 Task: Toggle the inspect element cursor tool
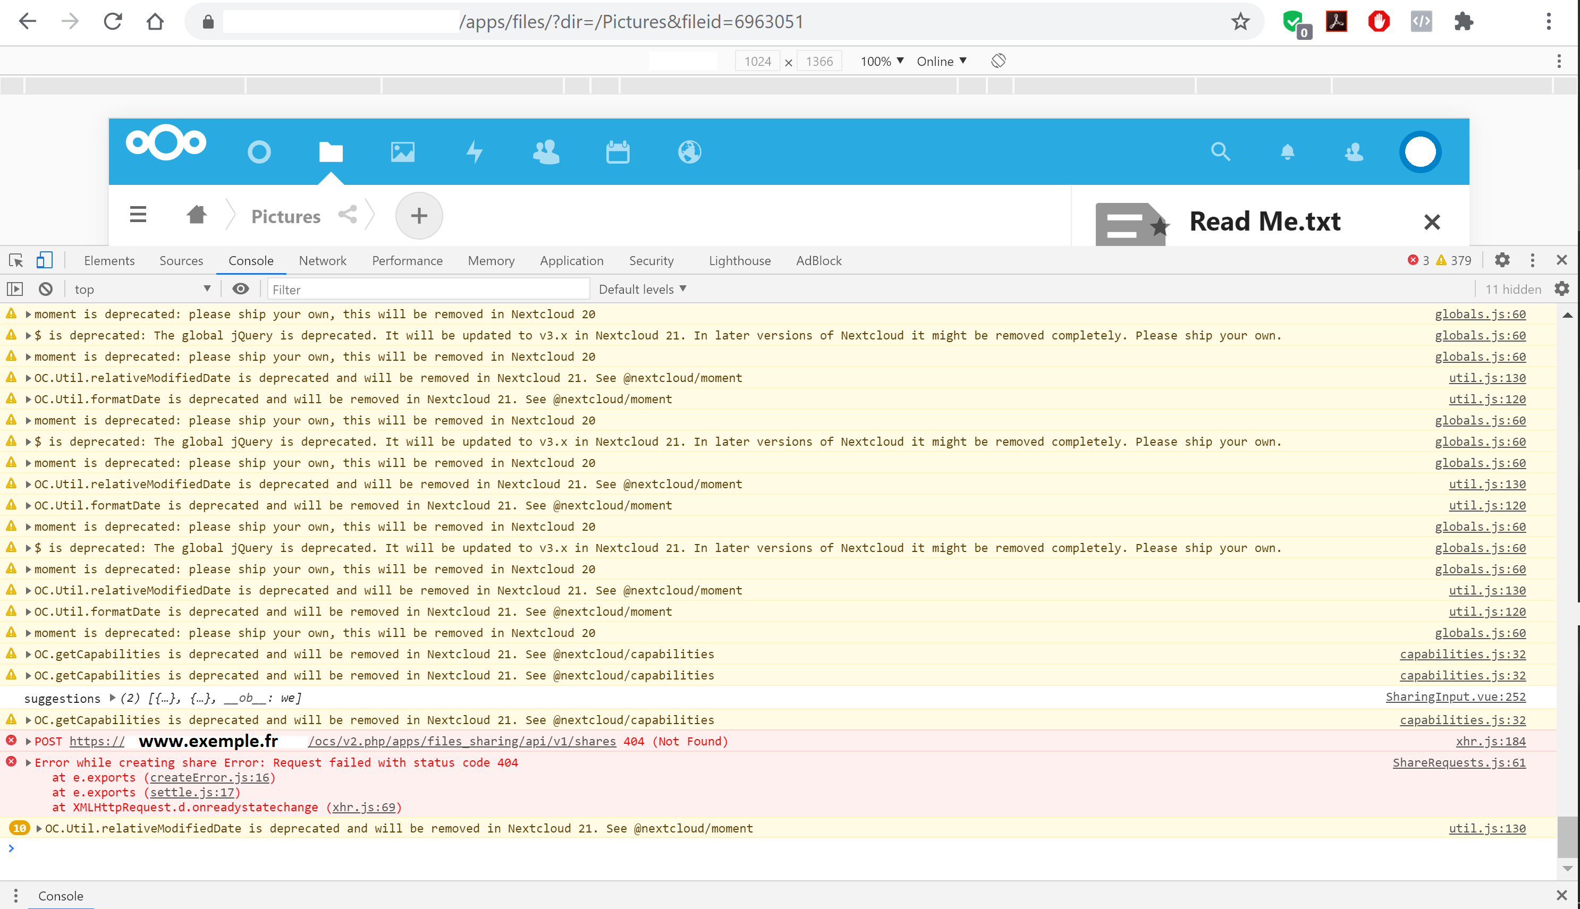pos(15,260)
